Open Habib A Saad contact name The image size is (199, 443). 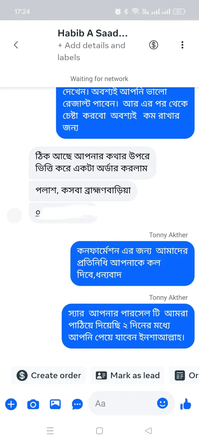(93, 33)
